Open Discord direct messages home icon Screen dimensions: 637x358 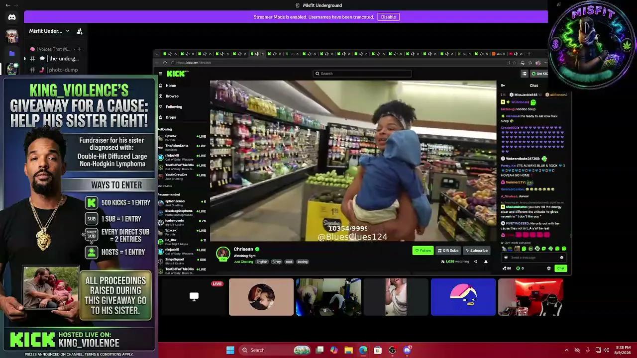(x=12, y=17)
